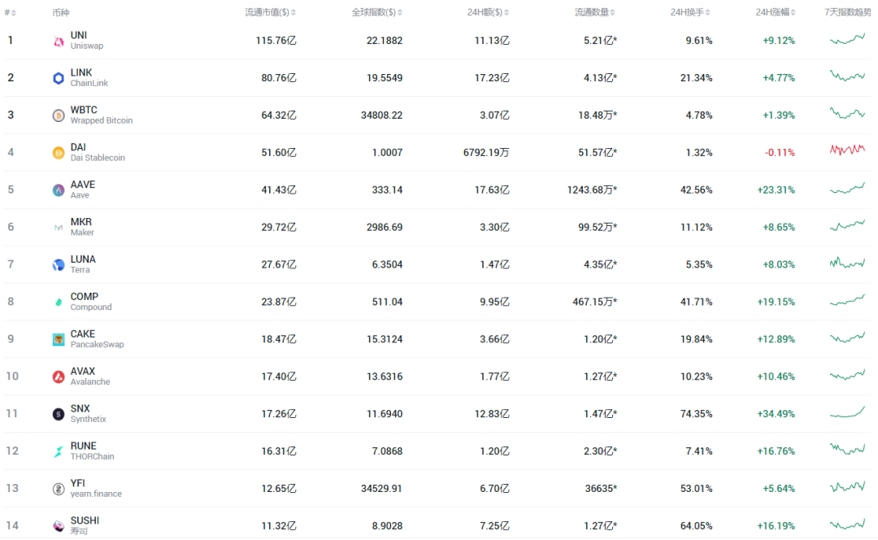Sort by 24H涨幅 column header
The width and height of the screenshot is (878, 540).
coord(776,12)
